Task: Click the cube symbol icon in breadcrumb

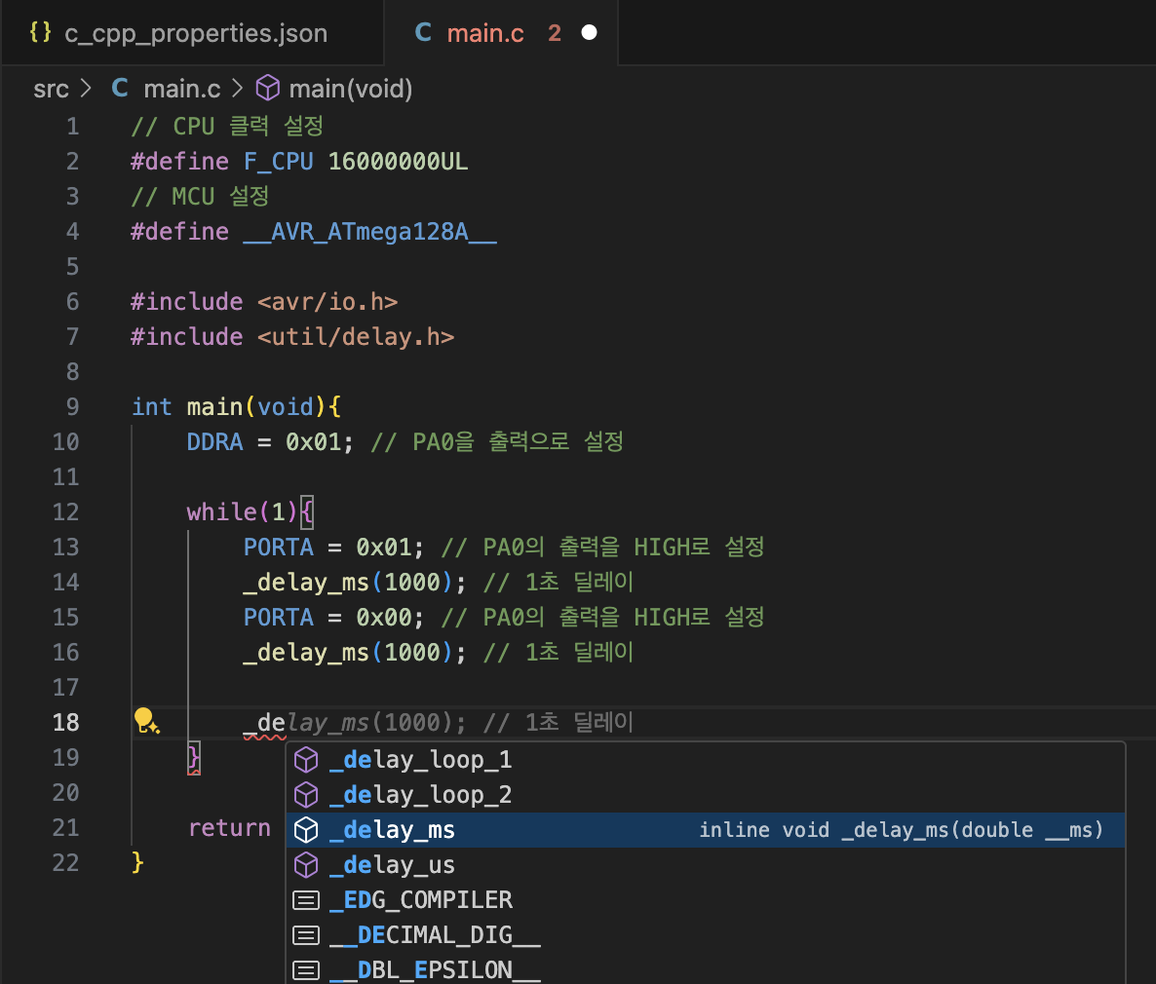Action: 268,89
